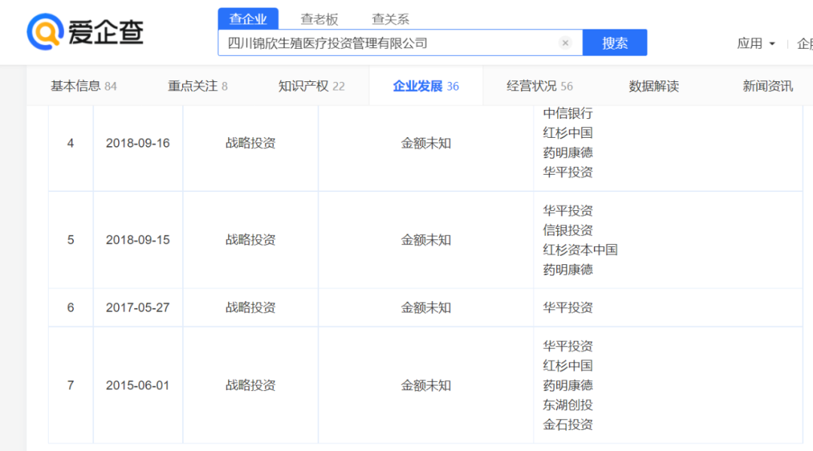The width and height of the screenshot is (813, 451).
Task: Click row number 6 cell
Action: [x=71, y=307]
